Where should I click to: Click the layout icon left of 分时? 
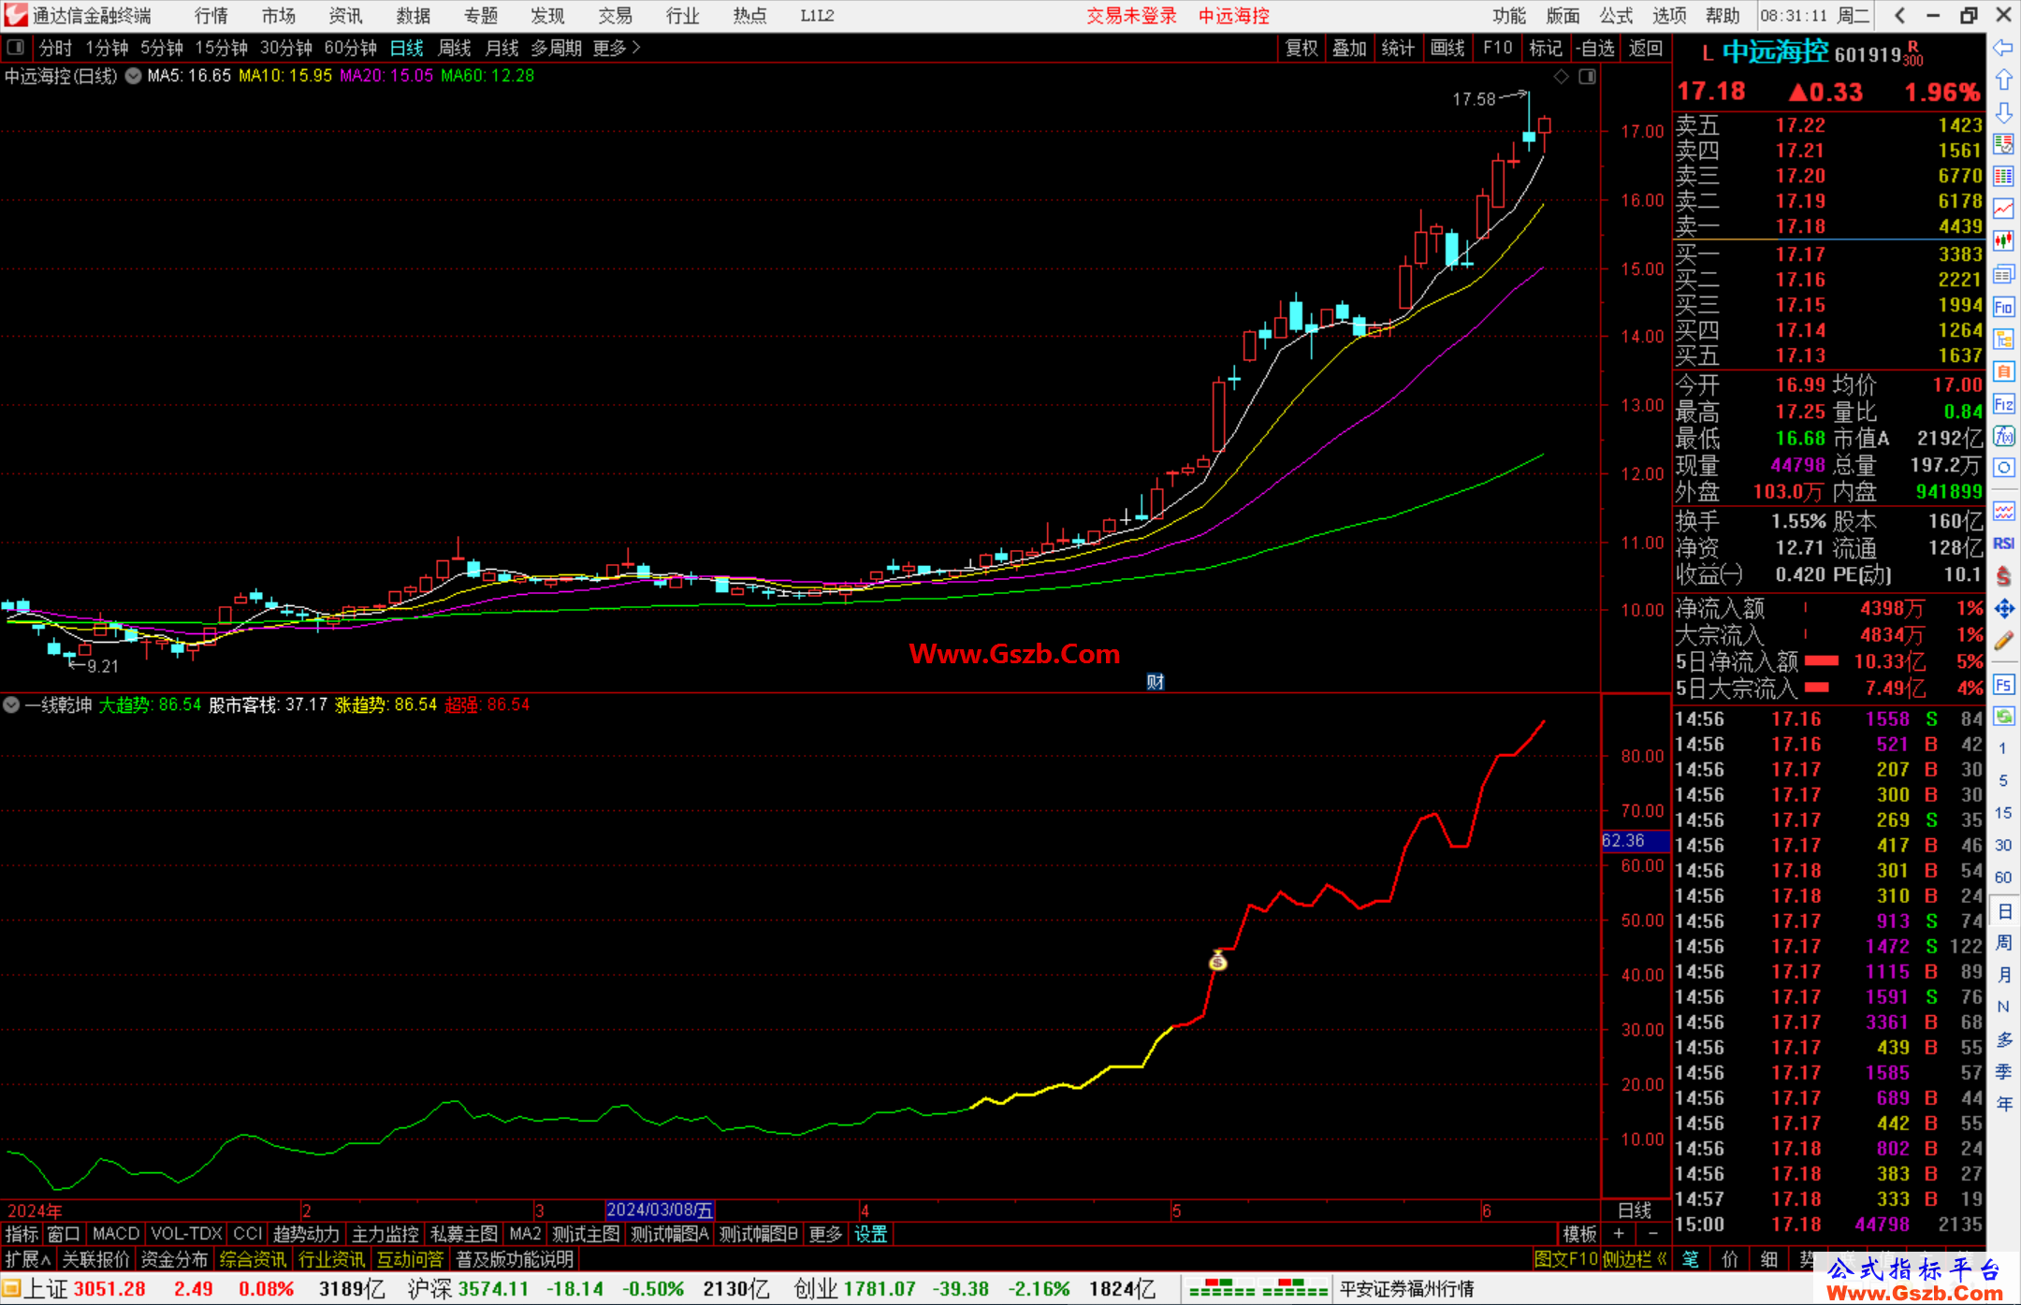(x=16, y=47)
